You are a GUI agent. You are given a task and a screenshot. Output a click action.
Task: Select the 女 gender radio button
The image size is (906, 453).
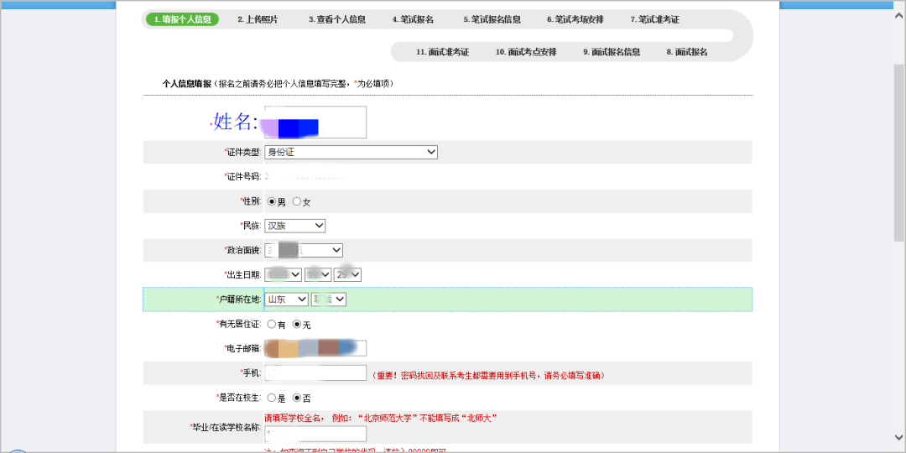[297, 201]
